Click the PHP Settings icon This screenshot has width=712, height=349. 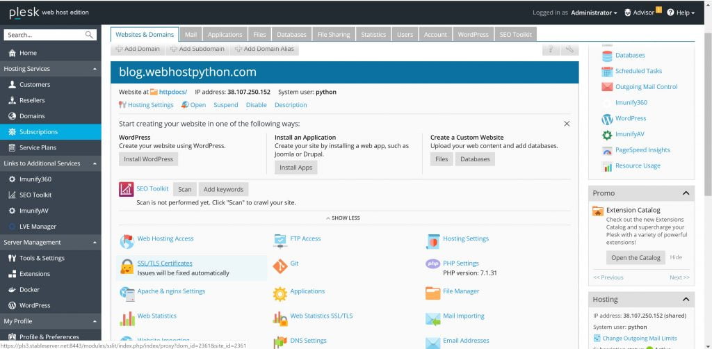tap(432, 263)
